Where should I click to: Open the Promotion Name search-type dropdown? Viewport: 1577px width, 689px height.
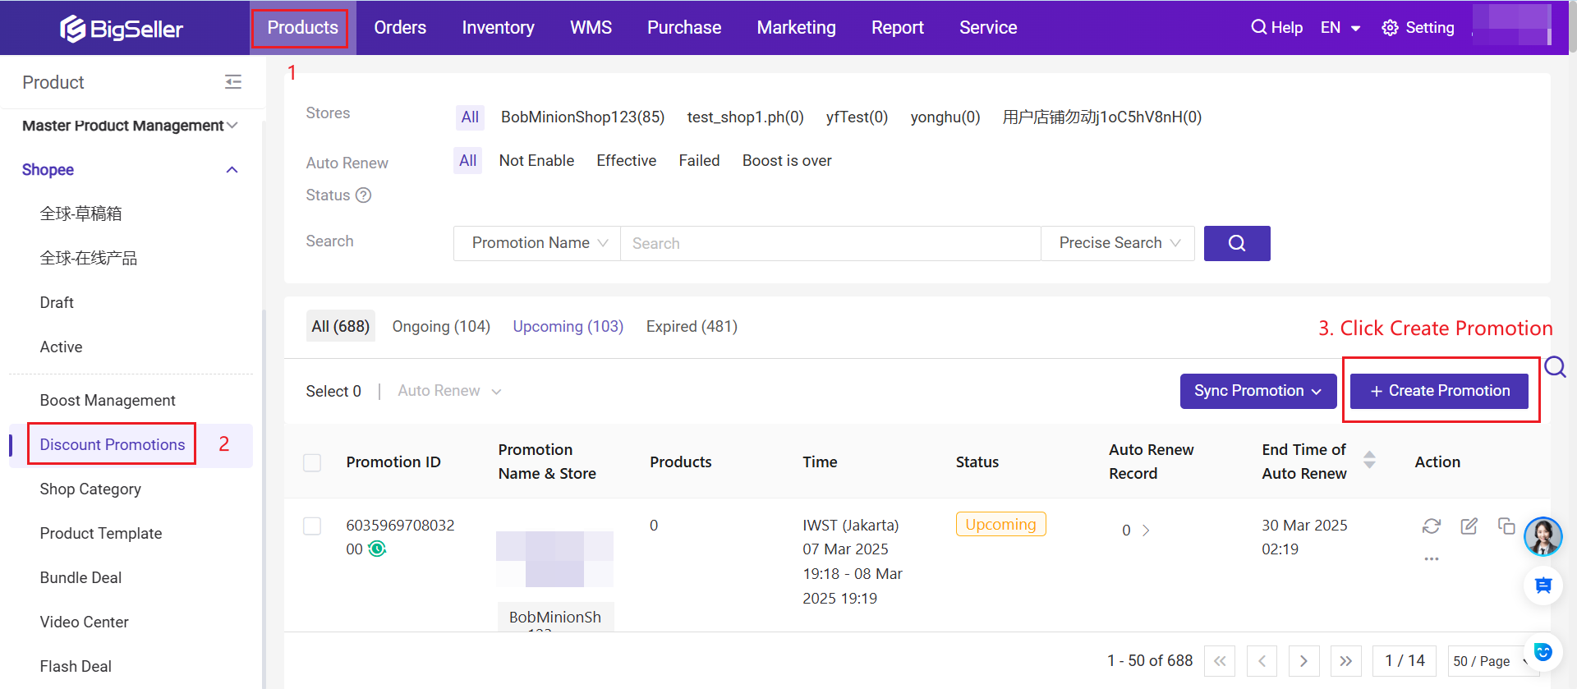coord(537,243)
